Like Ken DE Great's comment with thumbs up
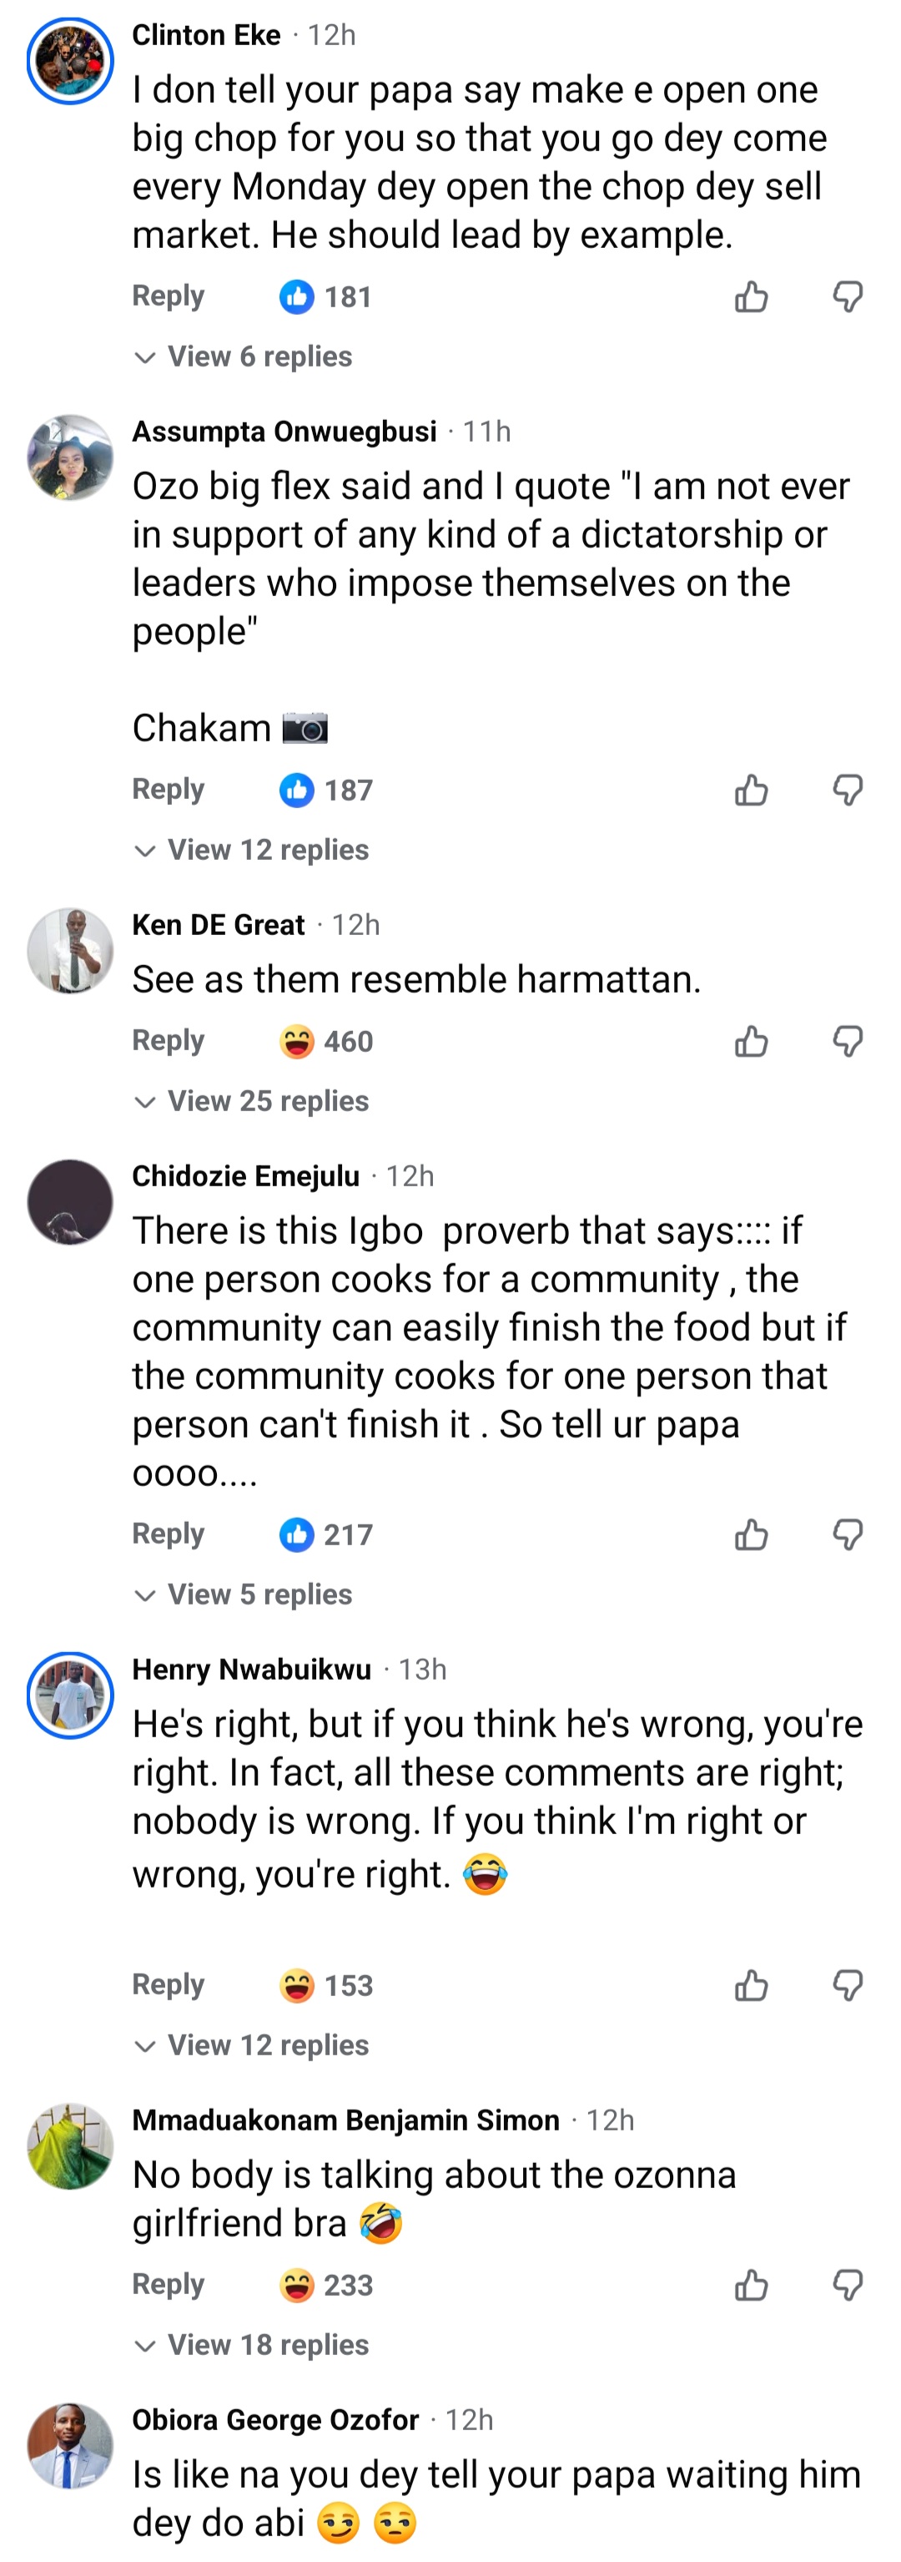The image size is (901, 2562). point(751,1041)
